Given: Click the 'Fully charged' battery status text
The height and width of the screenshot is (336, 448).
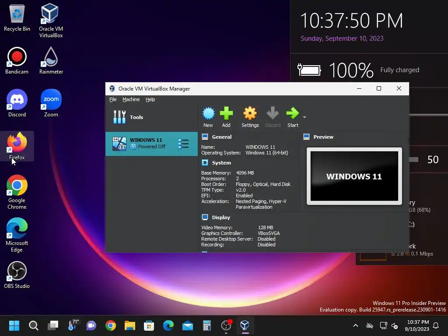Looking at the screenshot, I should pyautogui.click(x=400, y=70).
